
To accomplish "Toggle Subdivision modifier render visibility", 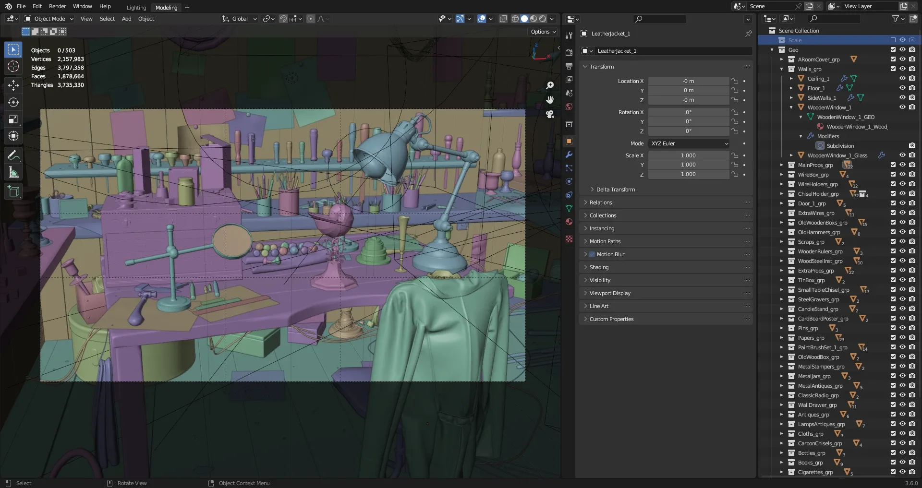I will click(x=912, y=145).
